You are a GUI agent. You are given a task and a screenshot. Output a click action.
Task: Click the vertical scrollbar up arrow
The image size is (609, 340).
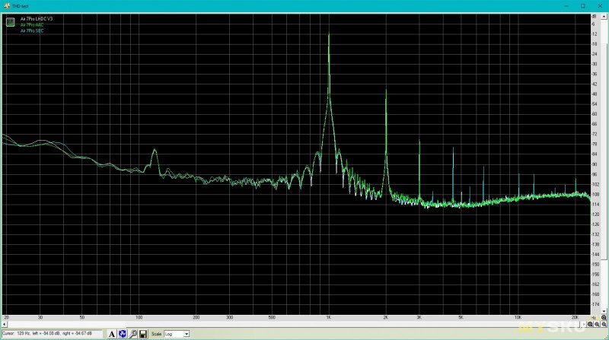[604, 17]
